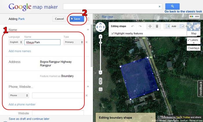The height and width of the screenshot is (122, 203).
Task: Open the Phone contact type dropdown
Action: point(19,95)
